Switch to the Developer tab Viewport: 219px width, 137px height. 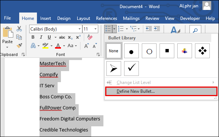point(190,18)
